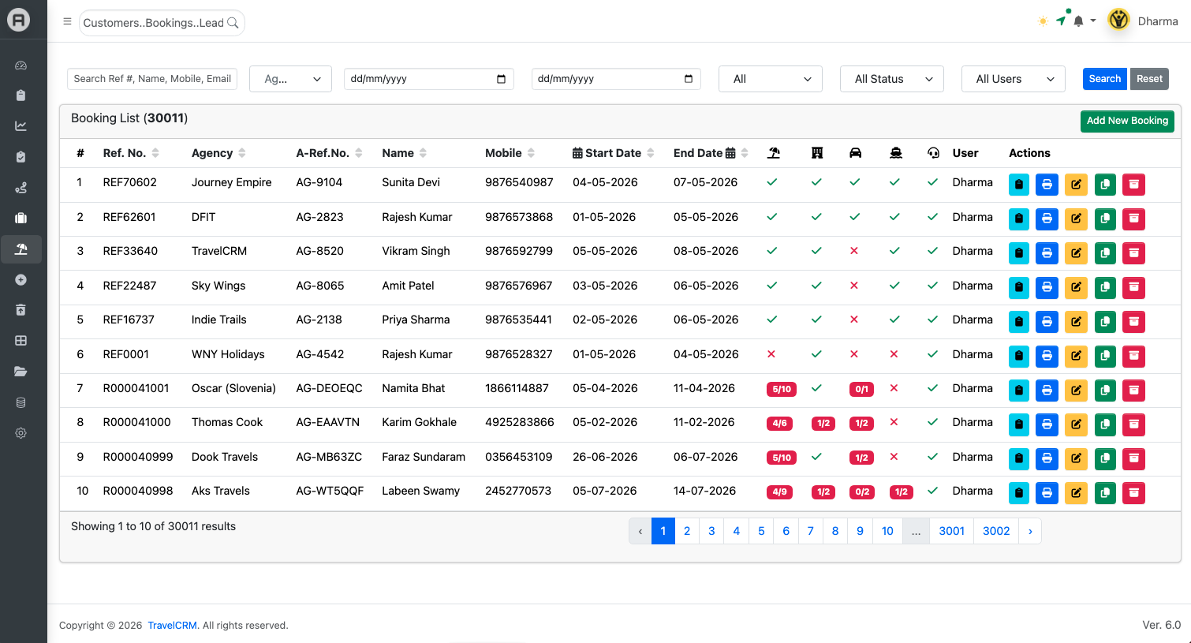
Task: Select the beach umbrella bookings icon in the sidebar
Action: [21, 249]
